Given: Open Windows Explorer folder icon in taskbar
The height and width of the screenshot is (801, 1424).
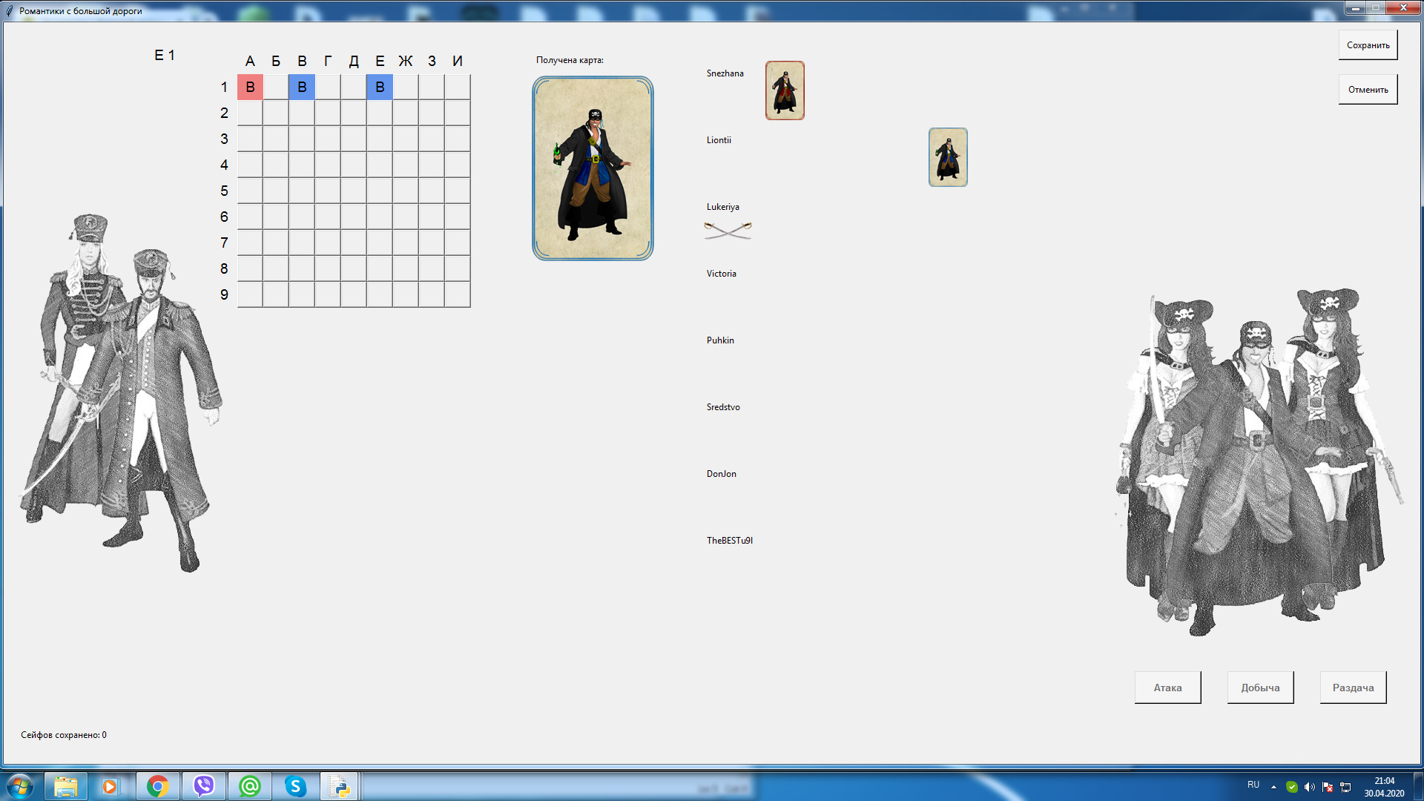Looking at the screenshot, I should click(65, 786).
